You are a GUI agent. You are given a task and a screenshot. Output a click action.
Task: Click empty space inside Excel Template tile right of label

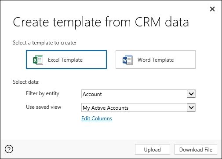(x=94, y=59)
